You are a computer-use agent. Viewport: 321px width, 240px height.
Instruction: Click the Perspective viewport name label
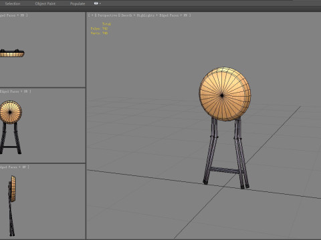(107, 15)
